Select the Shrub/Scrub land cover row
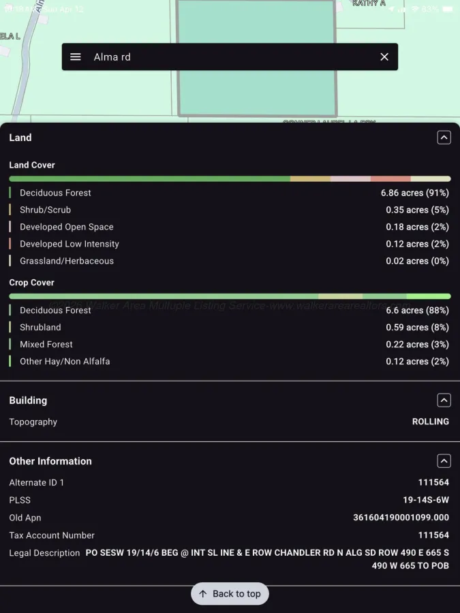This screenshot has height=613, width=460. (x=230, y=210)
